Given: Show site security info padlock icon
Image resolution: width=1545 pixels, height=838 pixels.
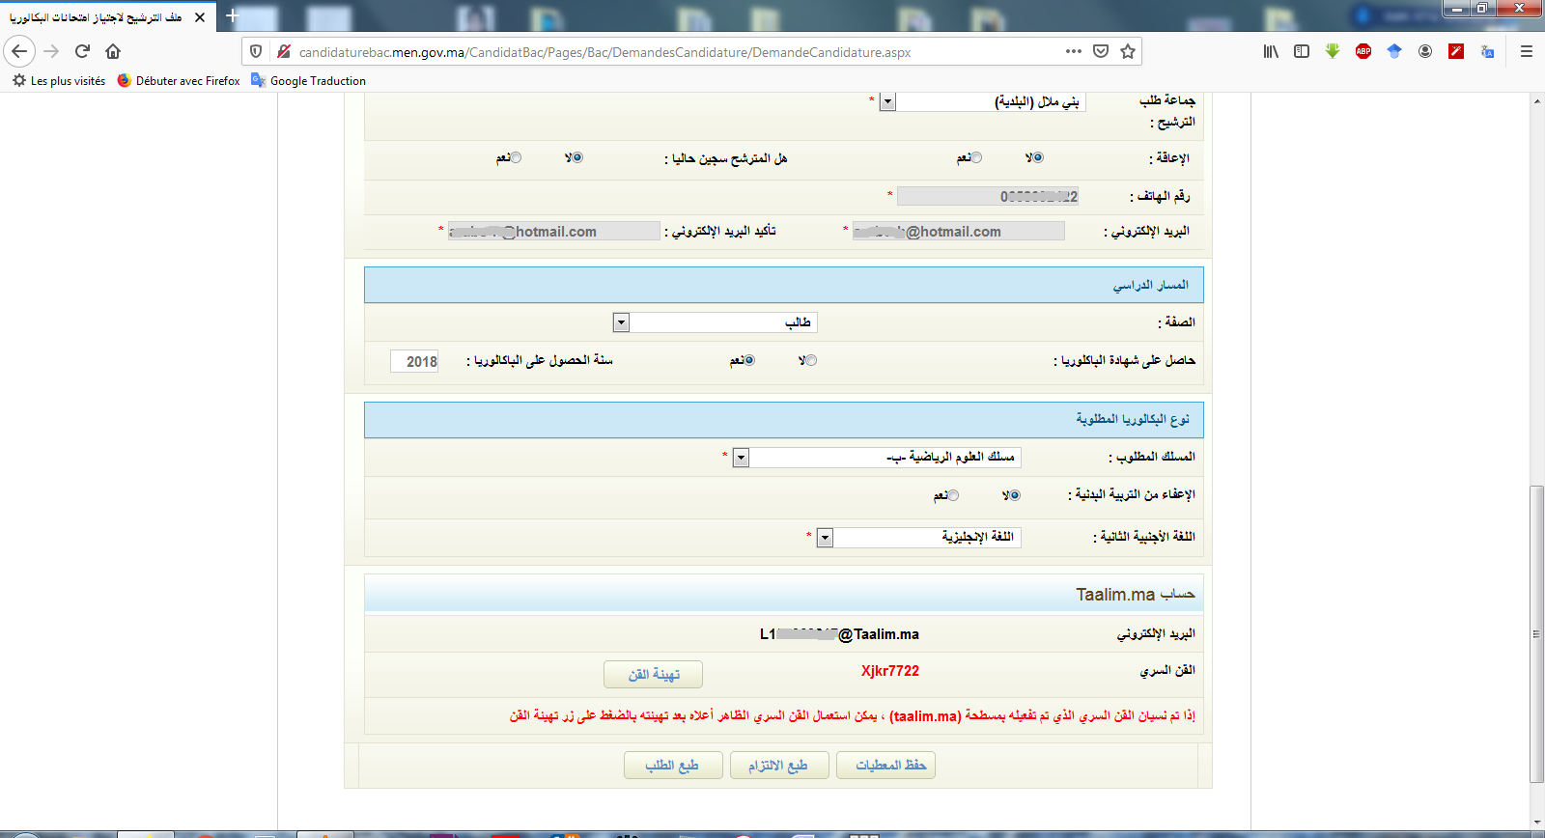Looking at the screenshot, I should click(x=283, y=51).
